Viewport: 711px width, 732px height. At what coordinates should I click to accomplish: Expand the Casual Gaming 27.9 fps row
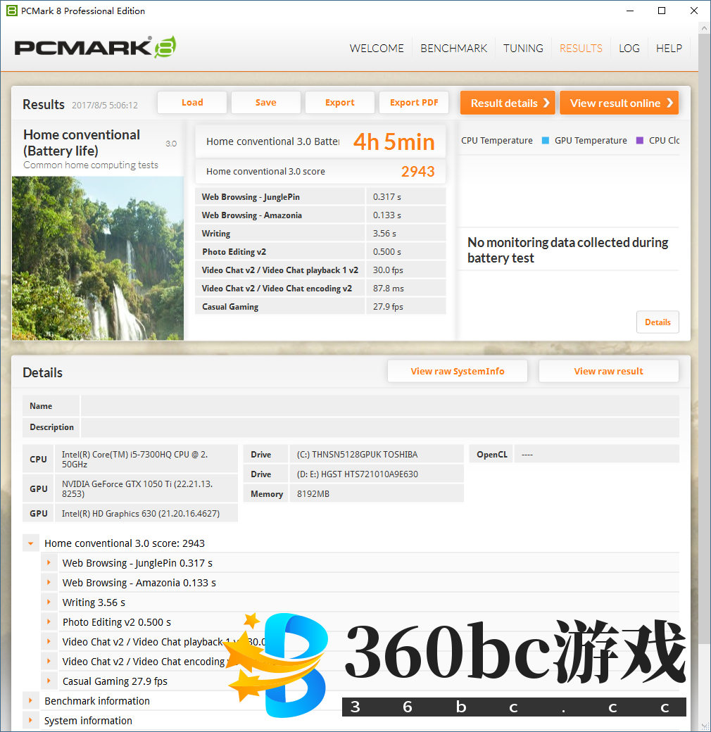[x=49, y=681]
